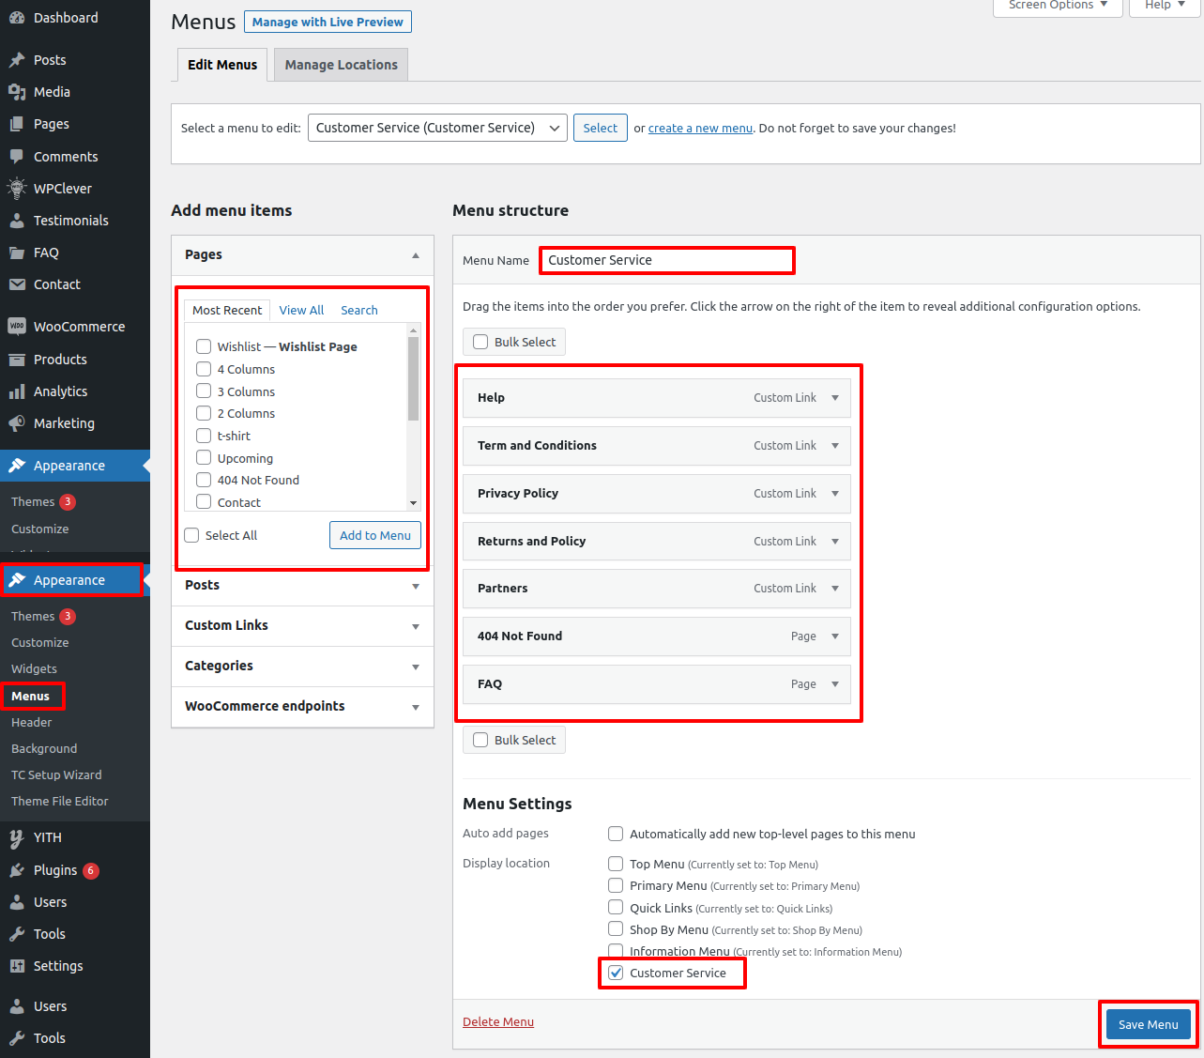Viewport: 1204px width, 1058px height.
Task: Open Testimonials person icon in sidebar
Action: 17,221
